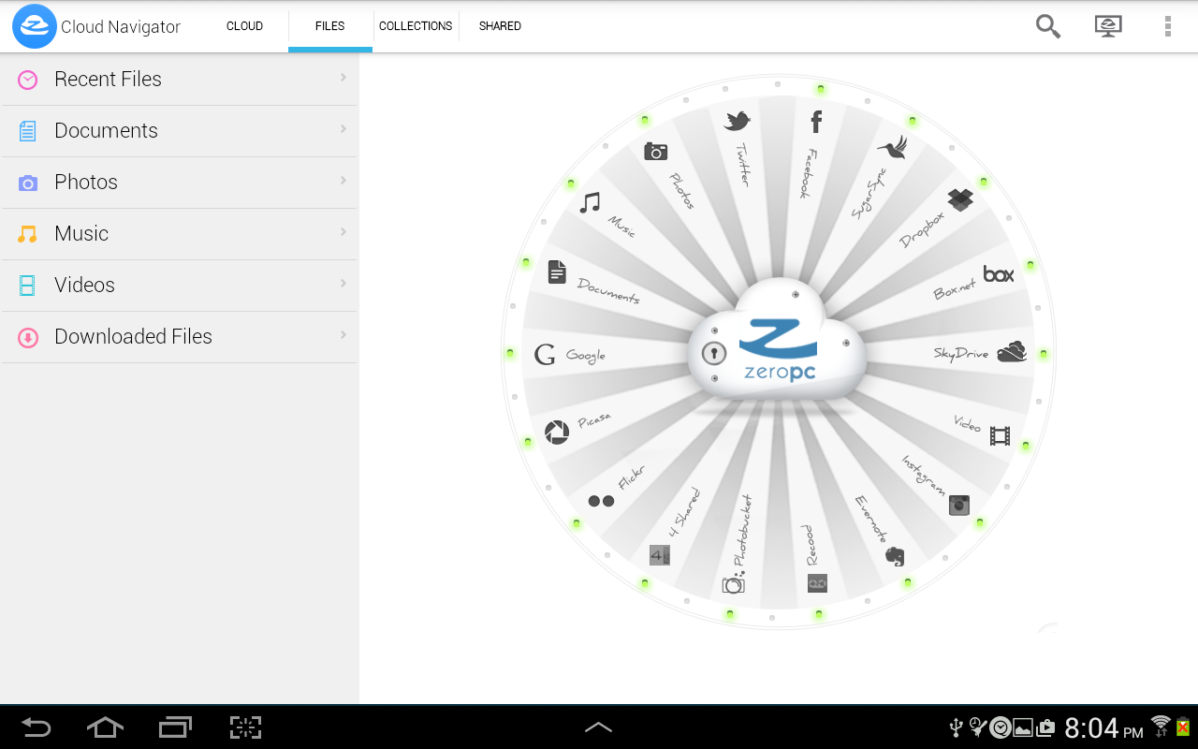Click the Facebook handwritten label
1198x749 pixels.
(x=808, y=173)
